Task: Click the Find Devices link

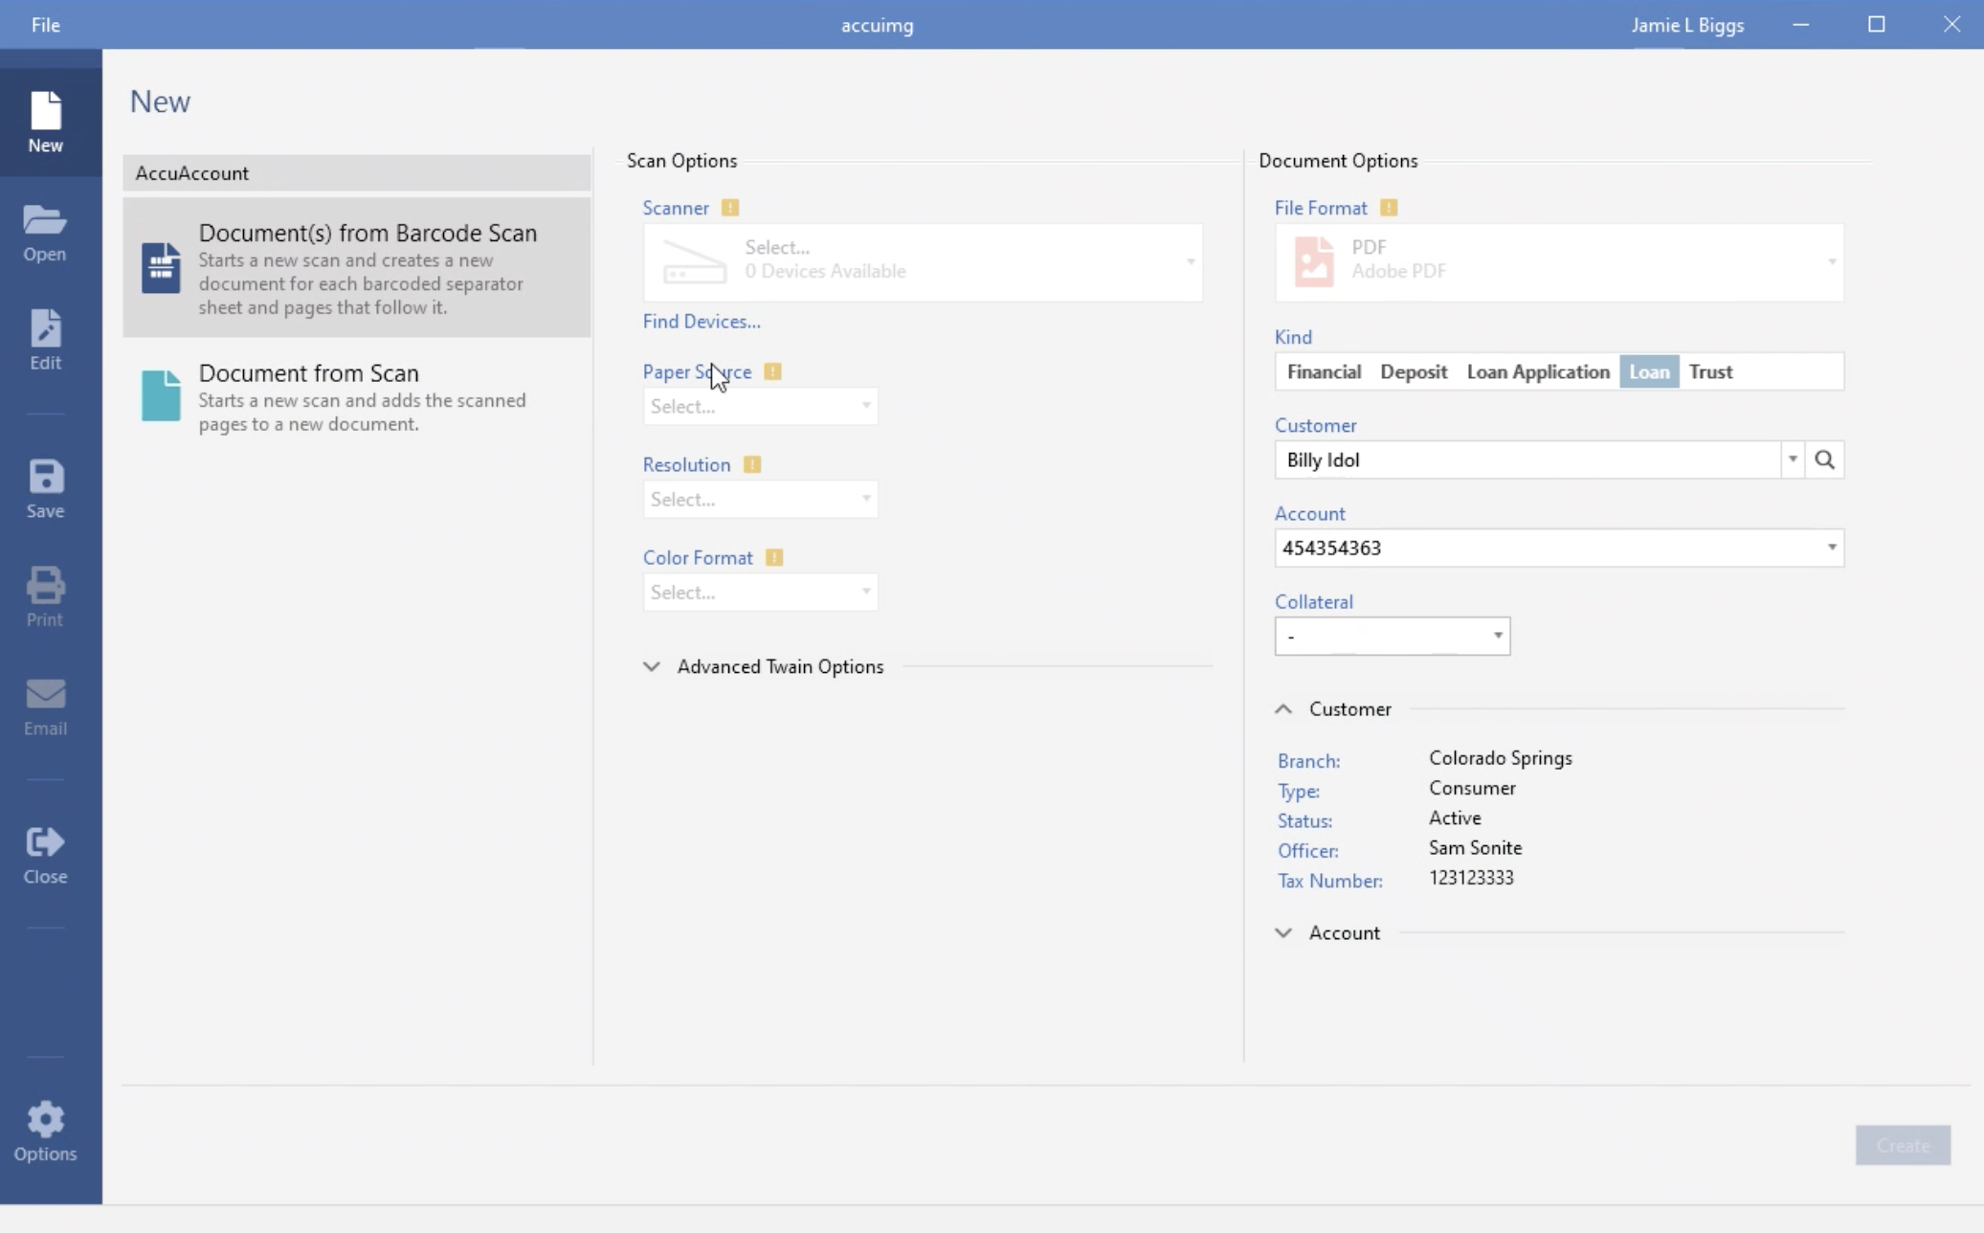Action: [x=702, y=322]
